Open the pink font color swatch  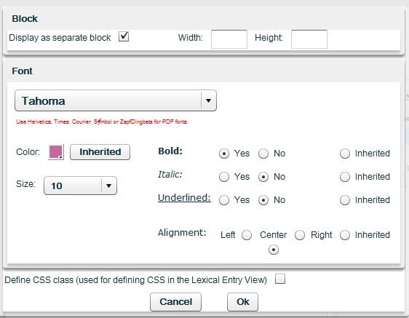coord(56,152)
